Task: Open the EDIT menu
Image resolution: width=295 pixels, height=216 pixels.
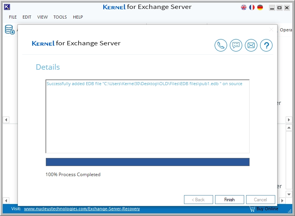Action: (x=27, y=17)
